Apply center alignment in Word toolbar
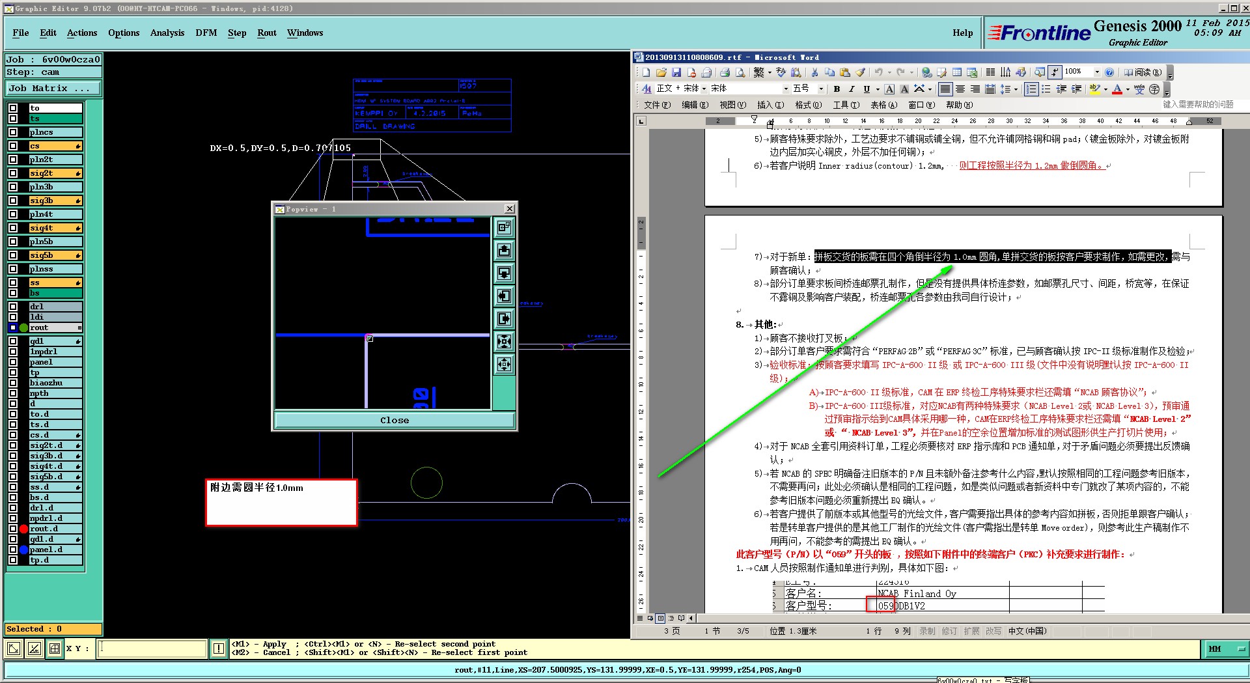The image size is (1250, 683). click(x=960, y=89)
